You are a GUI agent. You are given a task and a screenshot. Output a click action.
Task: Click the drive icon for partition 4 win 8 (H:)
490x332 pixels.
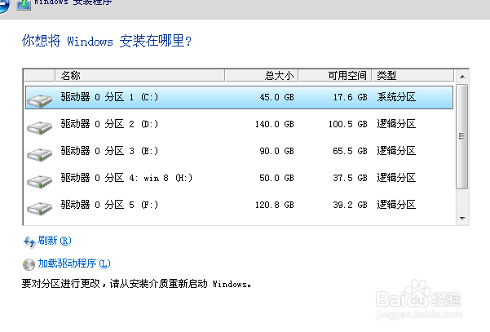tap(39, 181)
